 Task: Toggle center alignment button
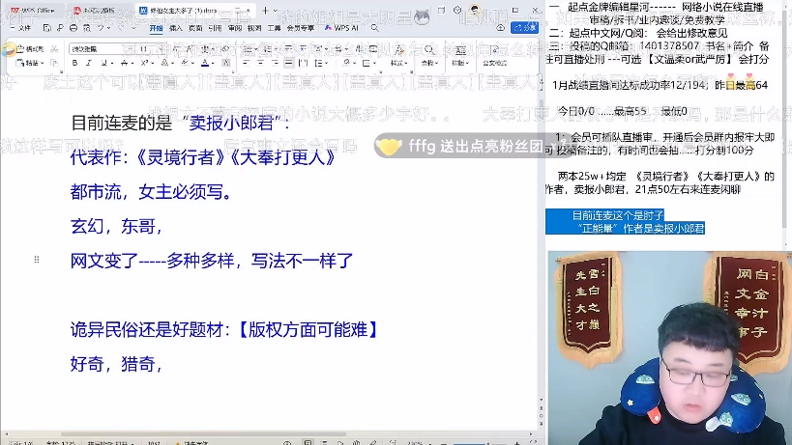pyautogui.click(x=260, y=63)
